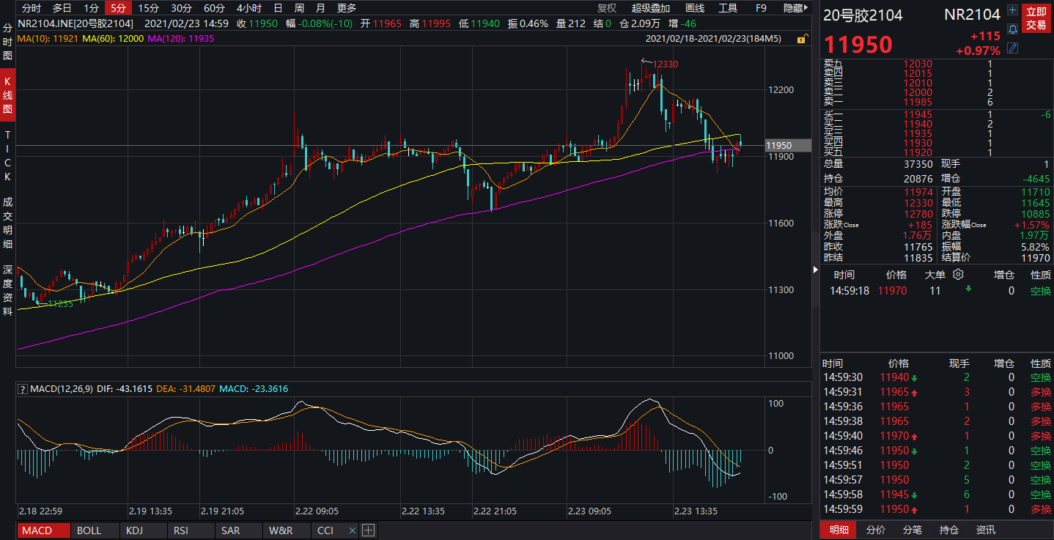Image resolution: width=1054 pixels, height=540 pixels.
Task: Open the TICK sidebar view
Action: click(x=7, y=156)
